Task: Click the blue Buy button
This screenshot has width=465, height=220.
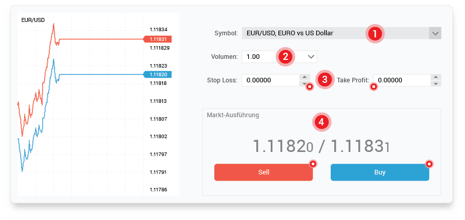Action: click(x=379, y=172)
